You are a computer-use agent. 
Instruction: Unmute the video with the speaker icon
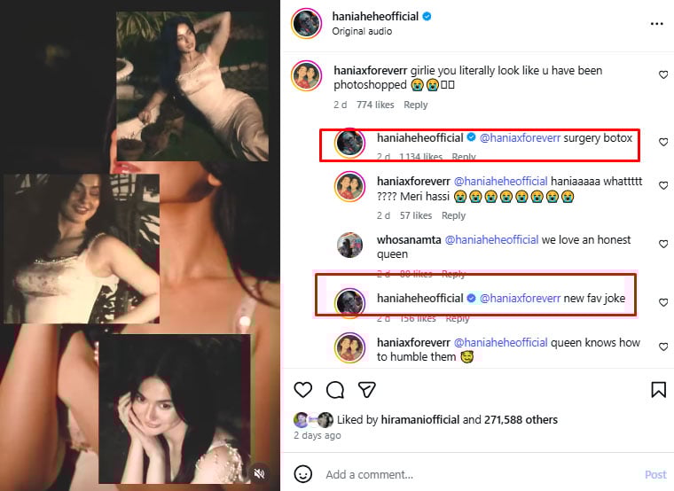point(259,473)
